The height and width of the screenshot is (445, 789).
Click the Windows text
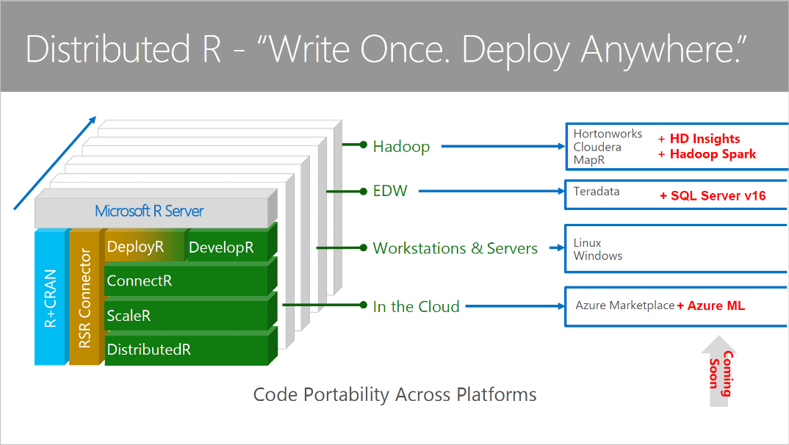[598, 256]
